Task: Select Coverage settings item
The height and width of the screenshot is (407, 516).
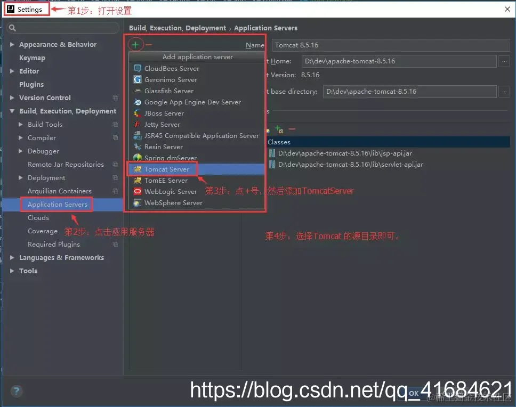Action: click(x=43, y=231)
